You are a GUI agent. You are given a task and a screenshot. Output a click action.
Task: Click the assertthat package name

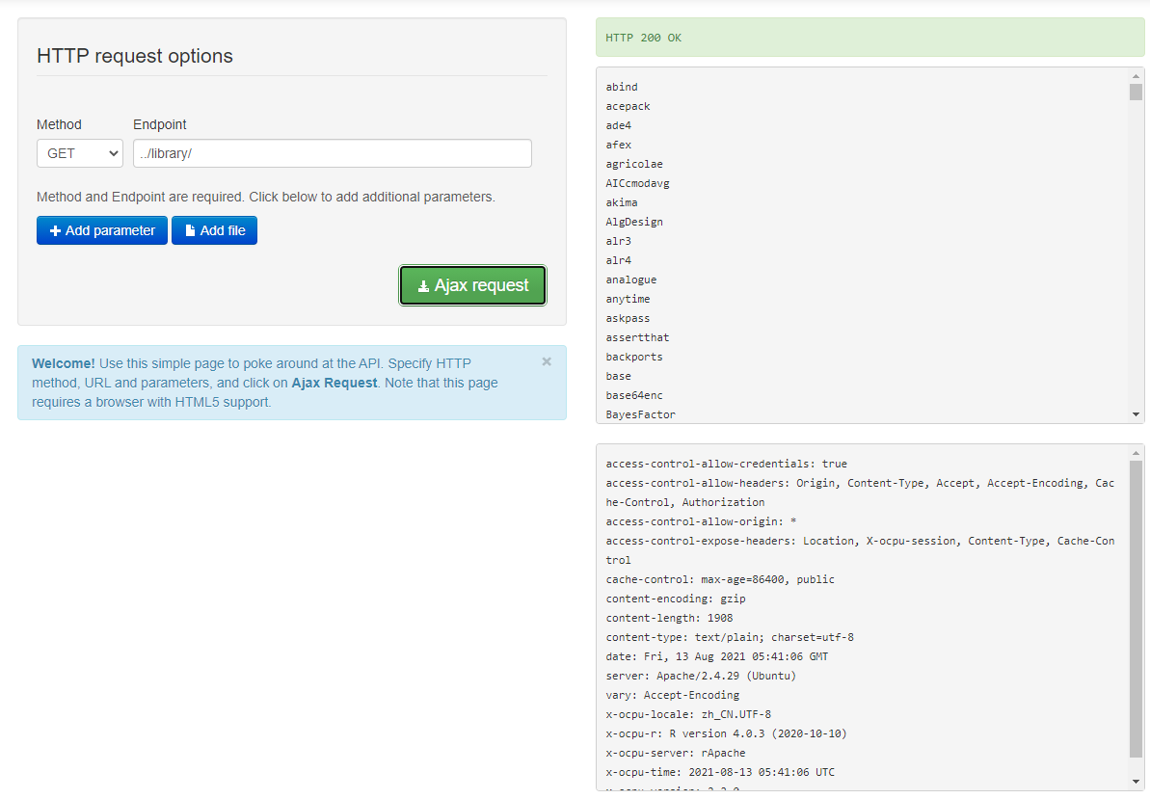(637, 336)
